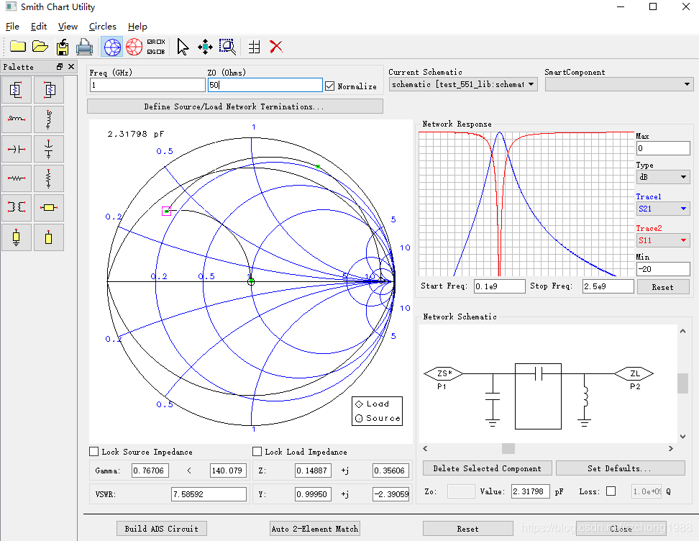
Task: Open the Trace2 S11 dropdown
Action: tap(663, 240)
